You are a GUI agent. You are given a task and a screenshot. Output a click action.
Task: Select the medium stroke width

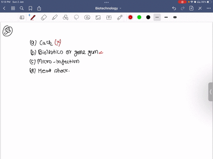[x=166, y=17]
